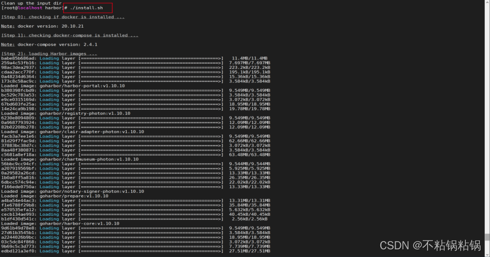Click layer ID "b380398fcbd9"
Screen dimensions: 490x257
click(18, 91)
